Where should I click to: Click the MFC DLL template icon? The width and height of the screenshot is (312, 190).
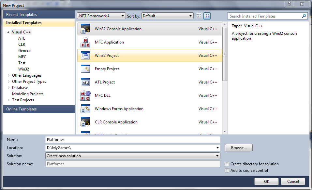click(x=85, y=95)
